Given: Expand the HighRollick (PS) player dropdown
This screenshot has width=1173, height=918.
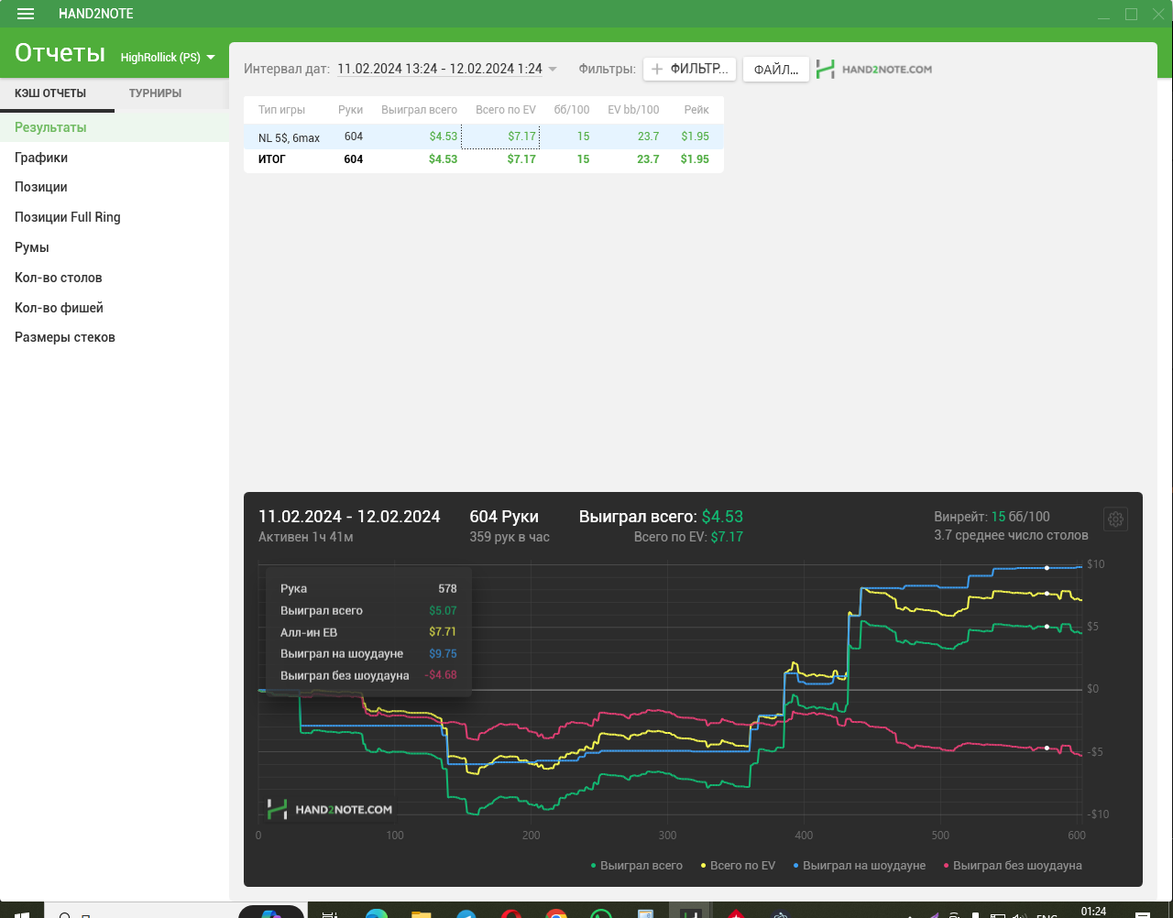Looking at the screenshot, I should (x=168, y=57).
